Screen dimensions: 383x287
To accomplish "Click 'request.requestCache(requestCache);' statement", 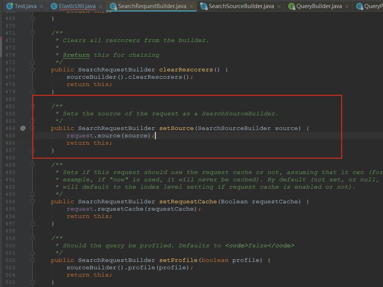I will tap(134, 209).
